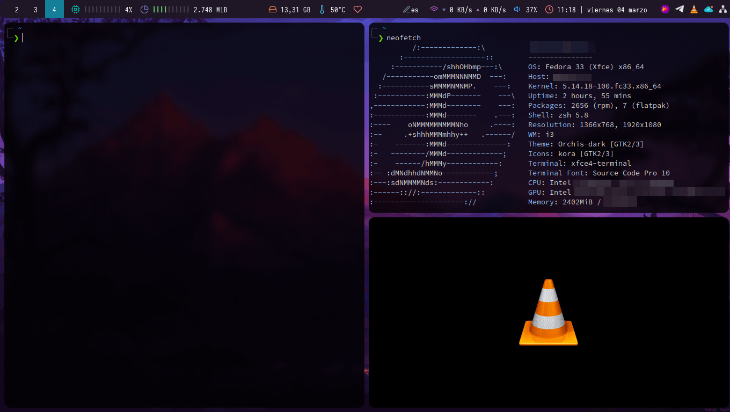Click the 'OS: Fedora 33 (Xfce) x86_64' line
730x412 pixels.
586,67
